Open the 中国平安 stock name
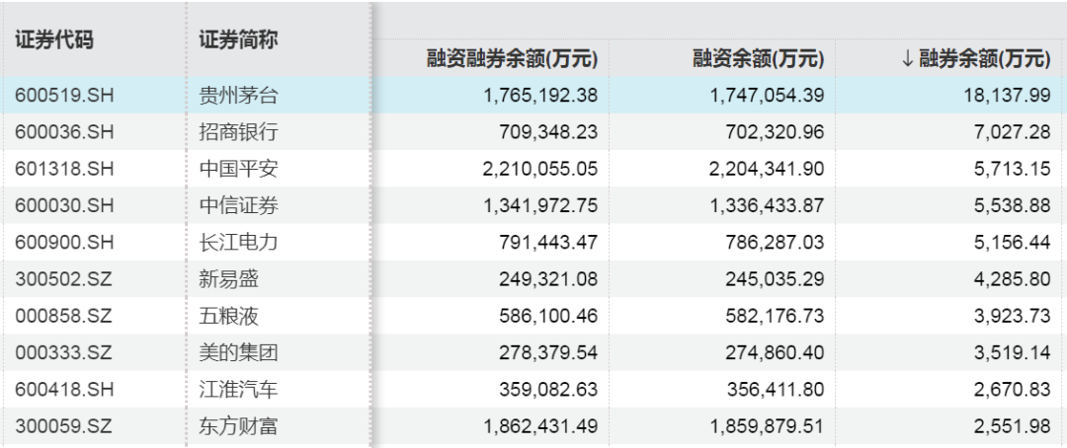This screenshot has height=448, width=1067. point(239,169)
